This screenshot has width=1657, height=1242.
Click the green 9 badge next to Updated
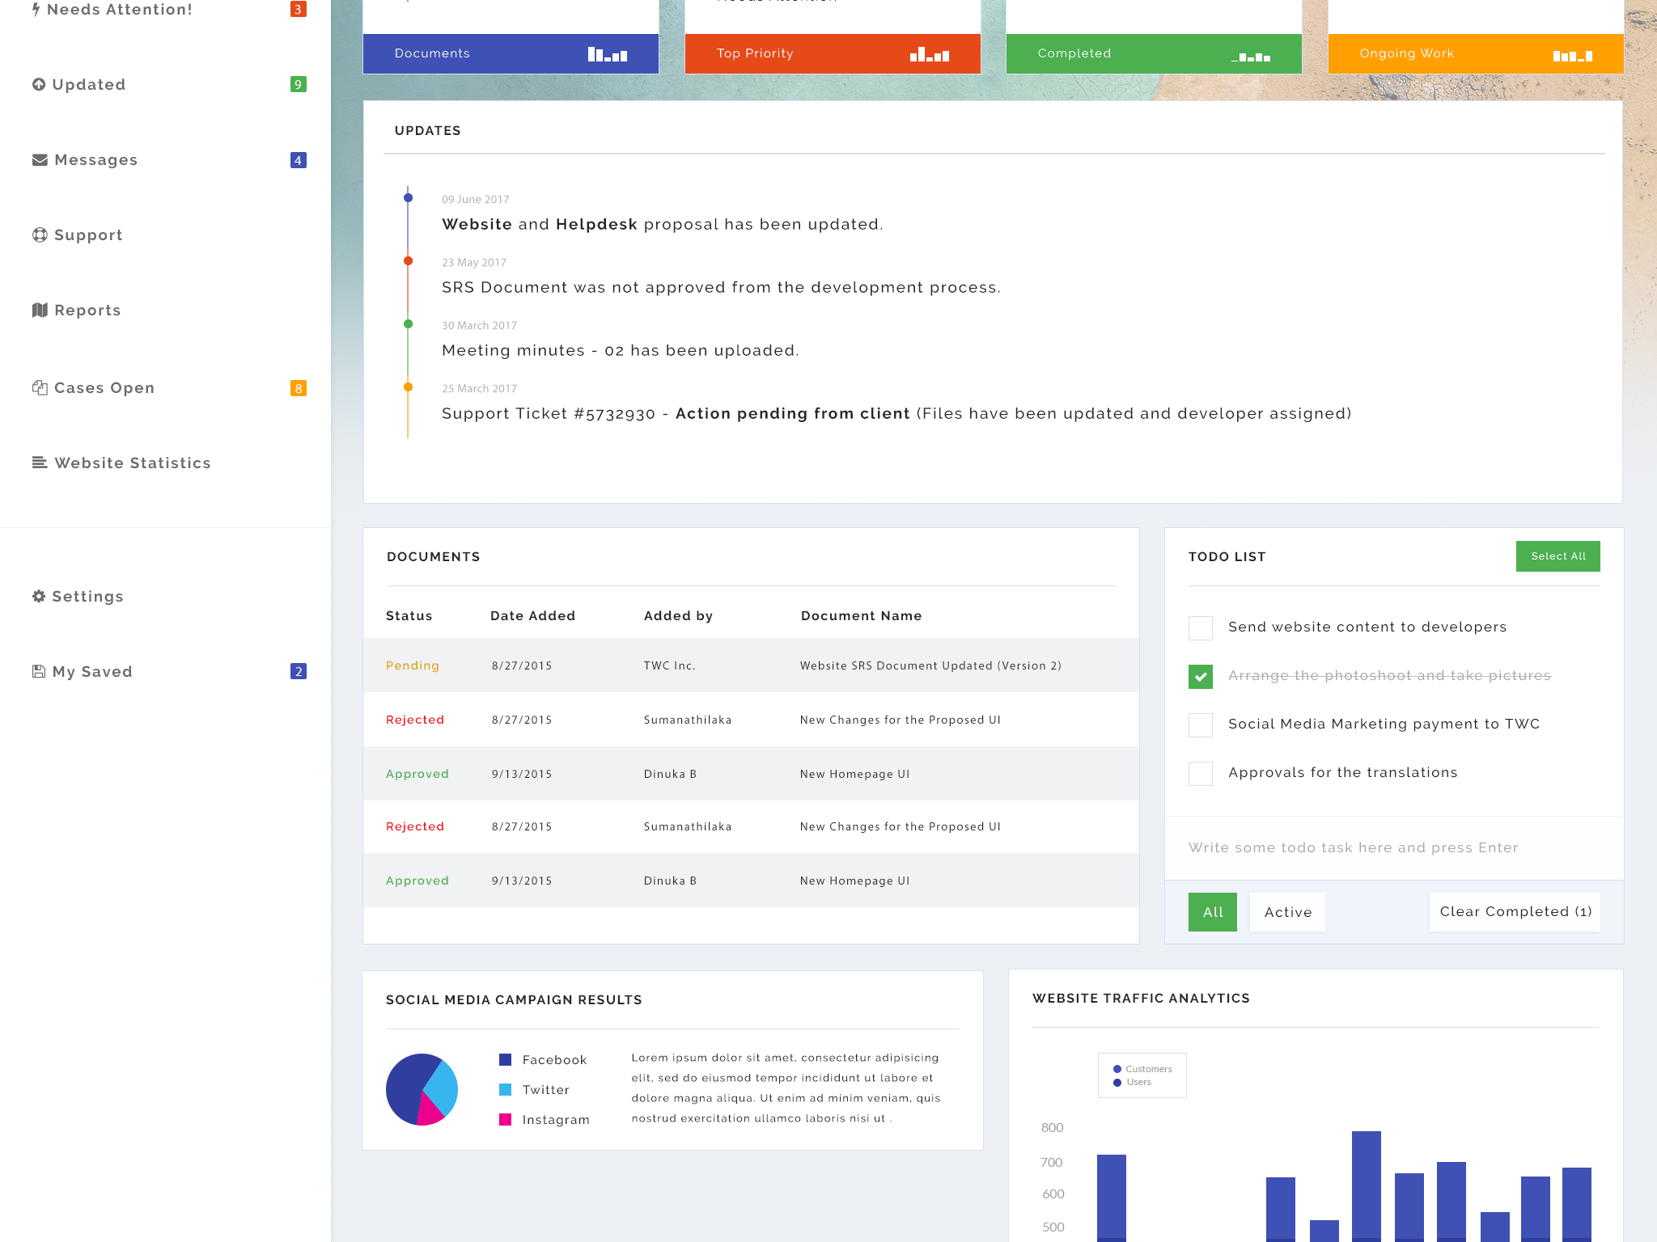click(299, 84)
